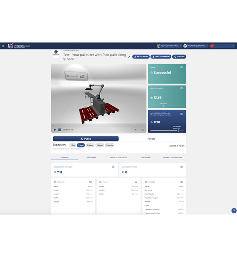Open the Your End Customer dropdown
The width and height of the screenshot is (237, 257).
click(196, 46)
